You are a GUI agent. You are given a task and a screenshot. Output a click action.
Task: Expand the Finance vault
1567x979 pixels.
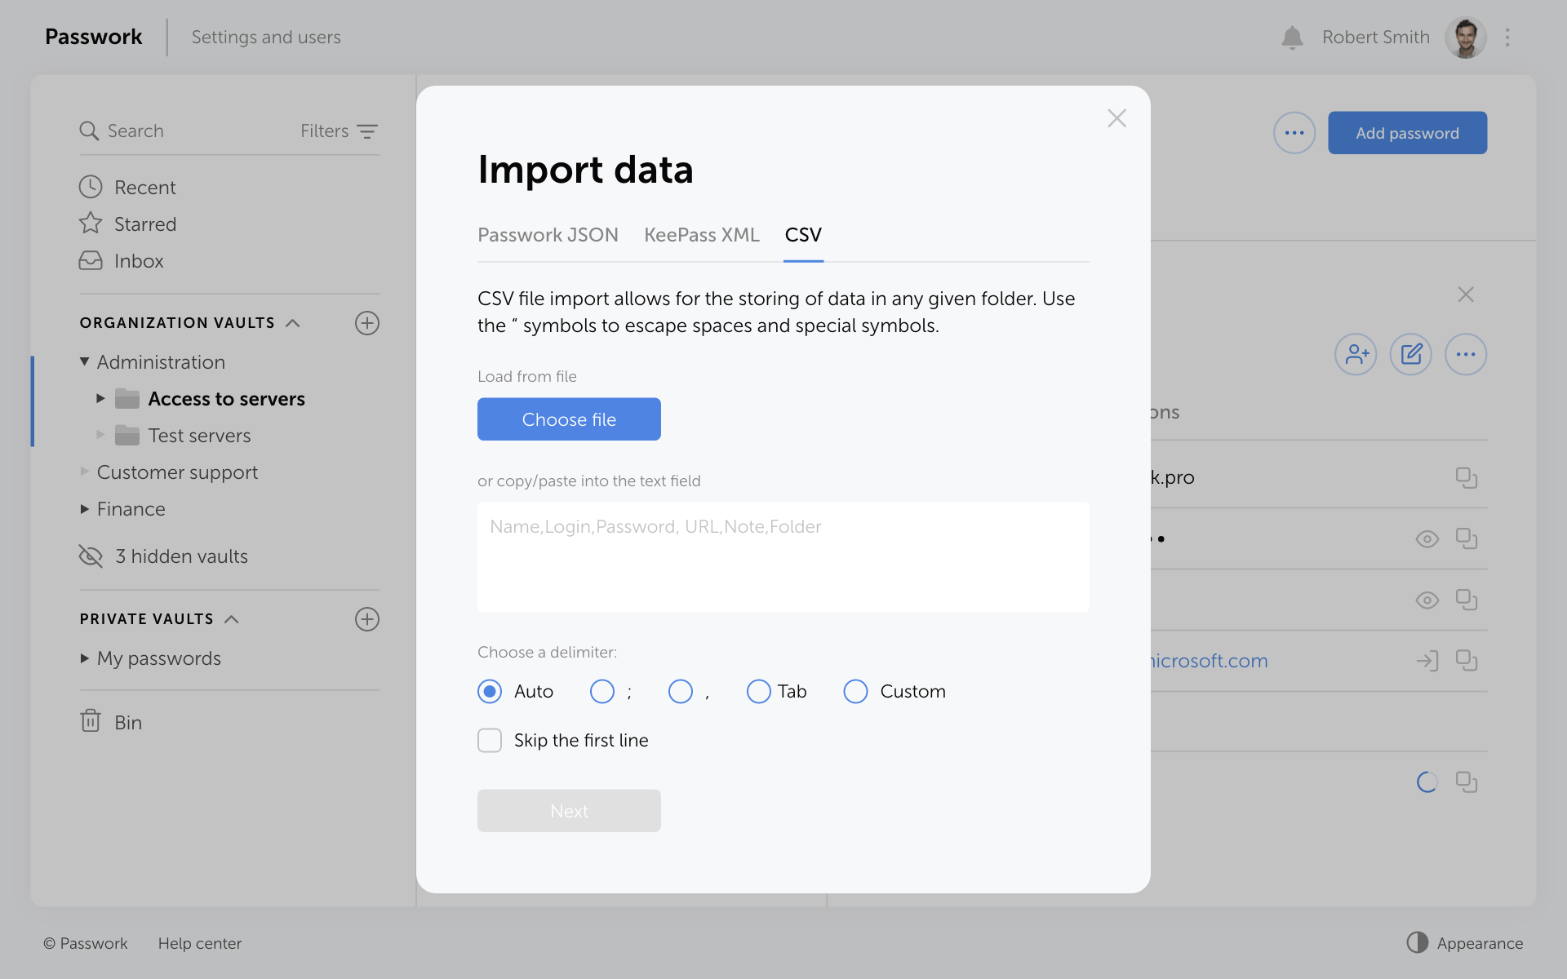pyautogui.click(x=84, y=509)
